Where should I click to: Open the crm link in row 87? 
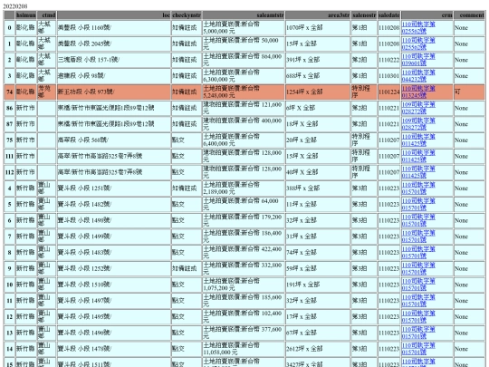coord(418,124)
